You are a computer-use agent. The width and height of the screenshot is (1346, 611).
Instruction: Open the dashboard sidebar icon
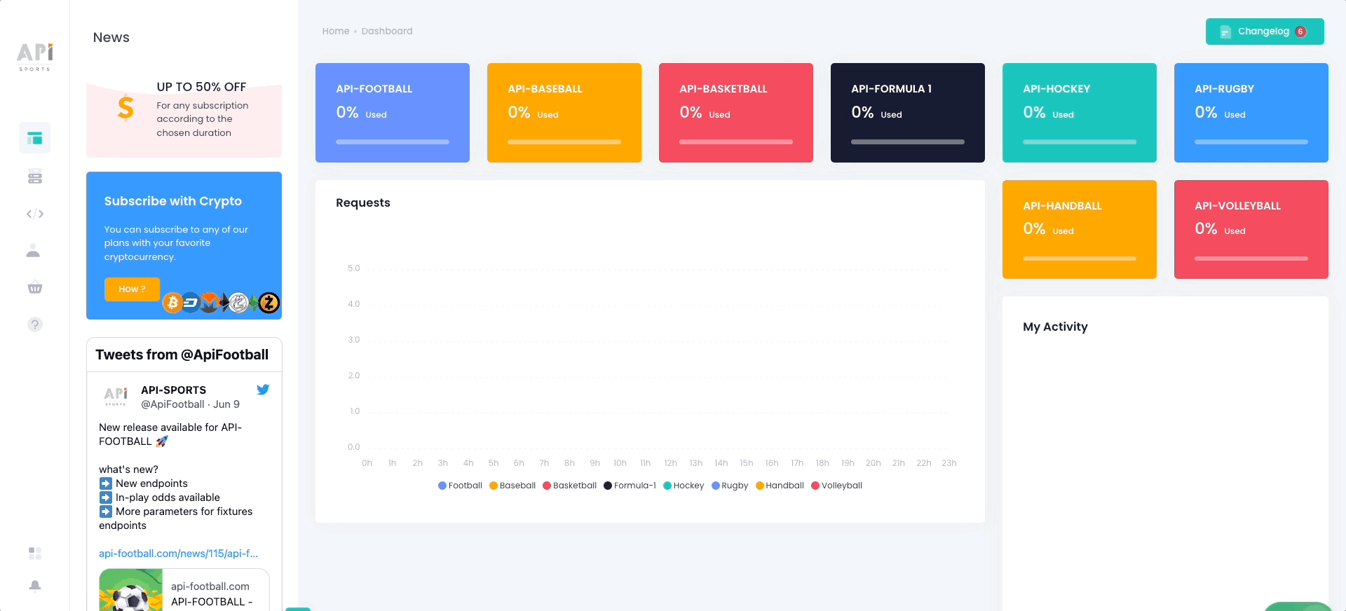point(35,138)
